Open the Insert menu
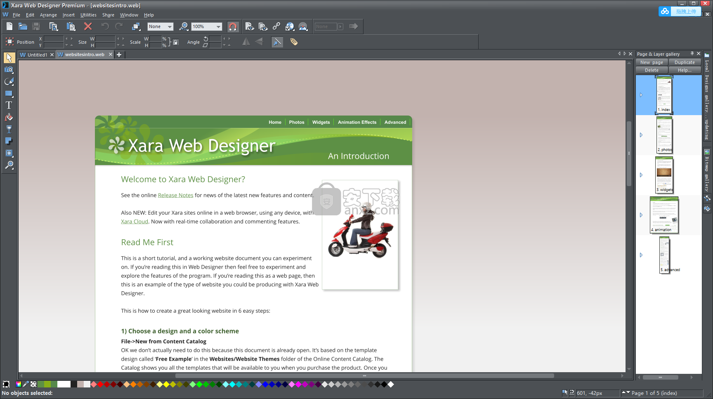Viewport: 713px width, 399px height. pos(68,15)
